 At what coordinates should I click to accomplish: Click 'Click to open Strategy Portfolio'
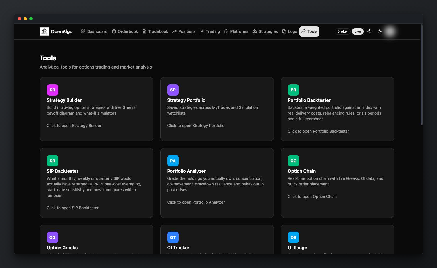(196, 126)
